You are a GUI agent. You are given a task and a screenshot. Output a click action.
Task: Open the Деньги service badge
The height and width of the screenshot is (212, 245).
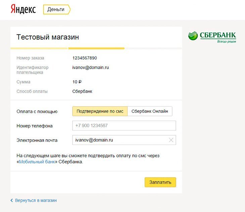[57, 9]
